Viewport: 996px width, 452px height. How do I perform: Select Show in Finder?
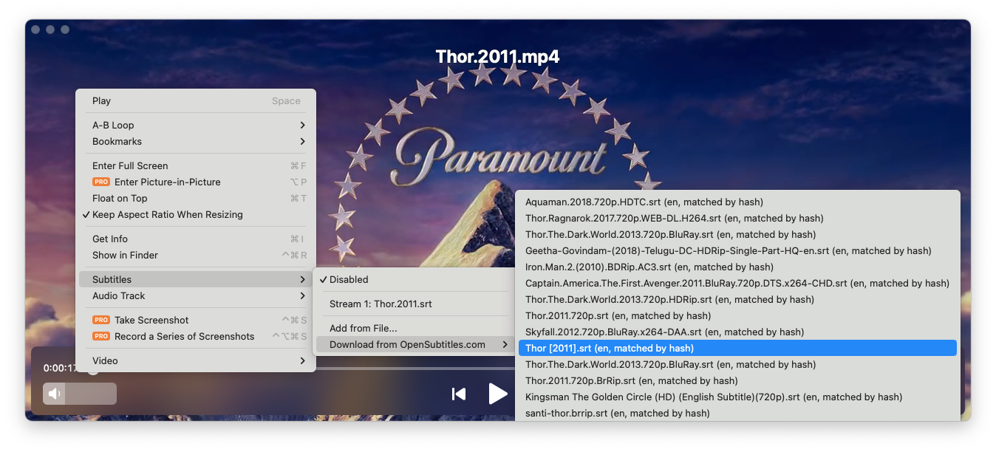(196, 255)
